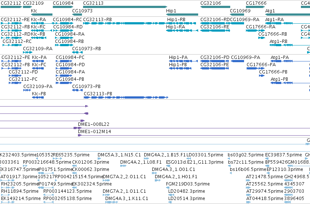310x204 pixels.
Task: Click protein CG32113-PB
Action: click(126, 97)
